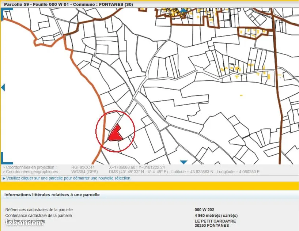Pan the map downward with the blue arrow
The width and height of the screenshot is (299, 231).
pyautogui.click(x=183, y=162)
